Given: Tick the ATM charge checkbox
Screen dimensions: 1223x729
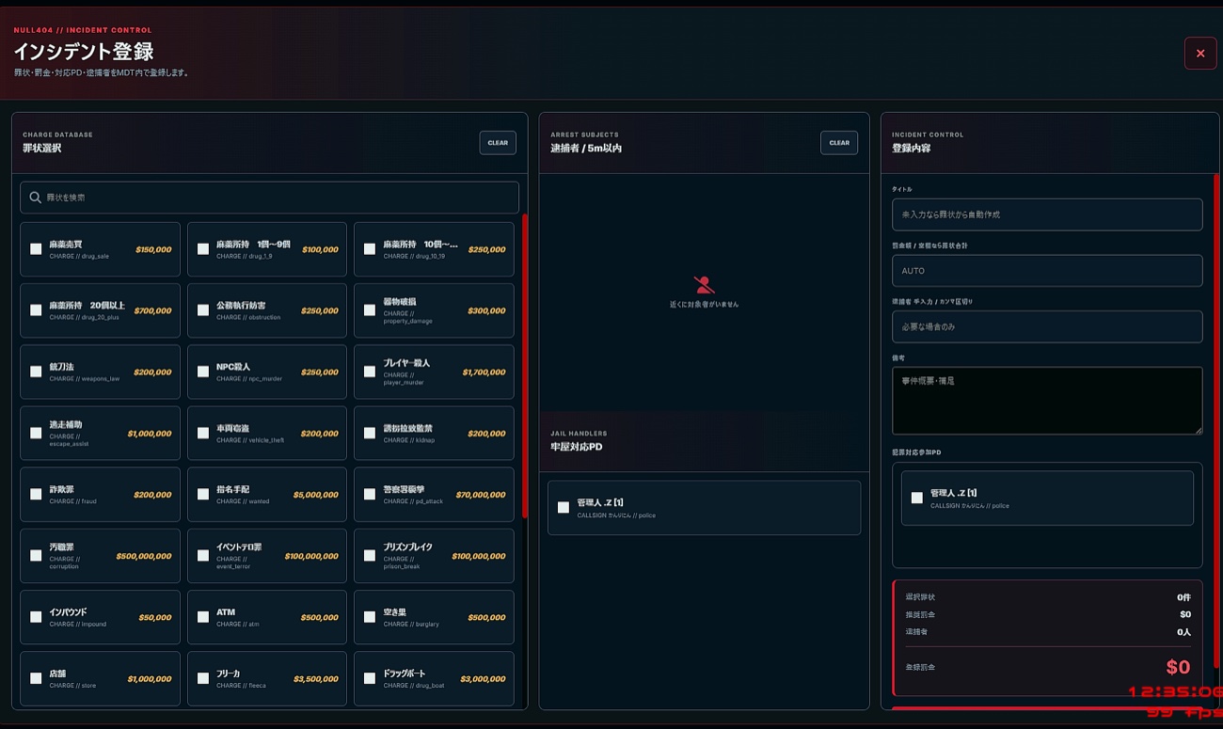Looking at the screenshot, I should [x=203, y=617].
